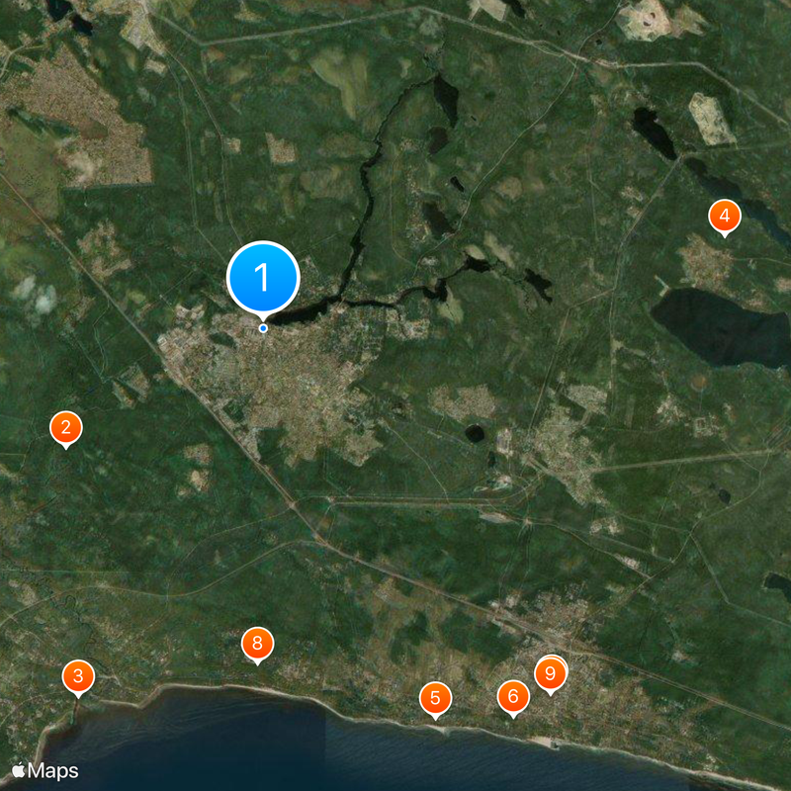Image resolution: width=791 pixels, height=791 pixels.
Task: Select orange pin 4 near the lake
Action: [725, 217]
